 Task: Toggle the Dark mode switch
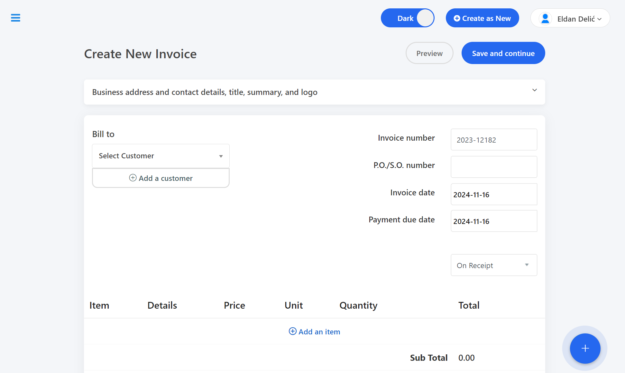tap(408, 18)
